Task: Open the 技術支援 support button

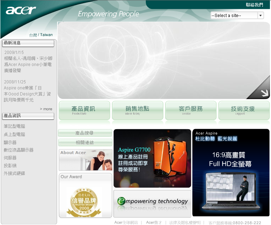Action: pos(244,110)
